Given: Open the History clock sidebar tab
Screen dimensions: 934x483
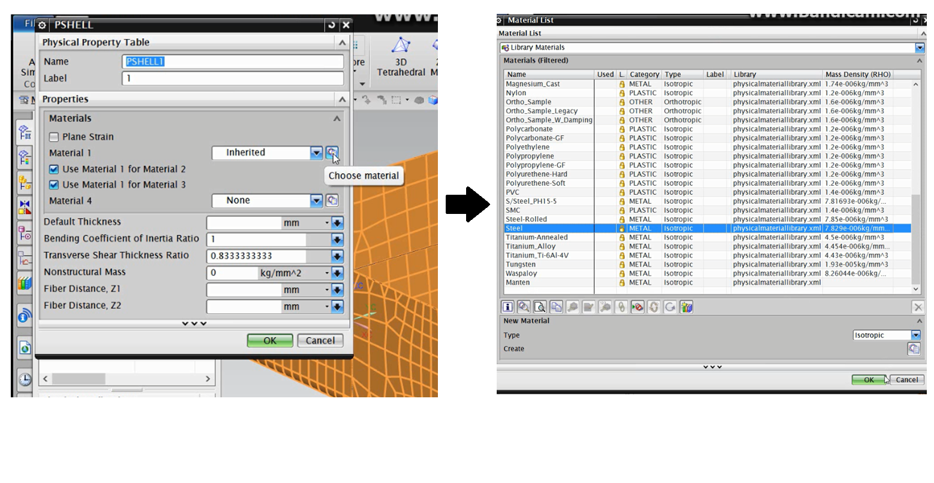Looking at the screenshot, I should [x=25, y=379].
